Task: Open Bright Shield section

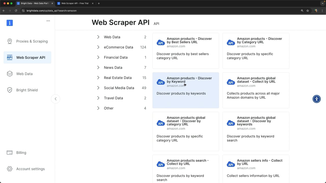Action: pos(28,90)
